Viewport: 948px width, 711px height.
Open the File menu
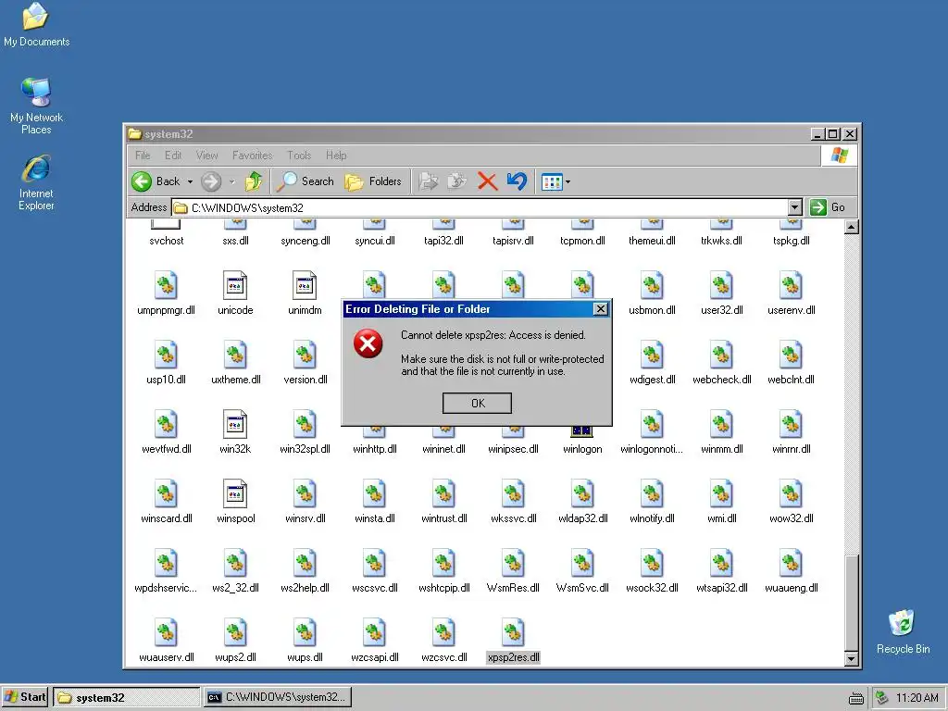tap(143, 156)
